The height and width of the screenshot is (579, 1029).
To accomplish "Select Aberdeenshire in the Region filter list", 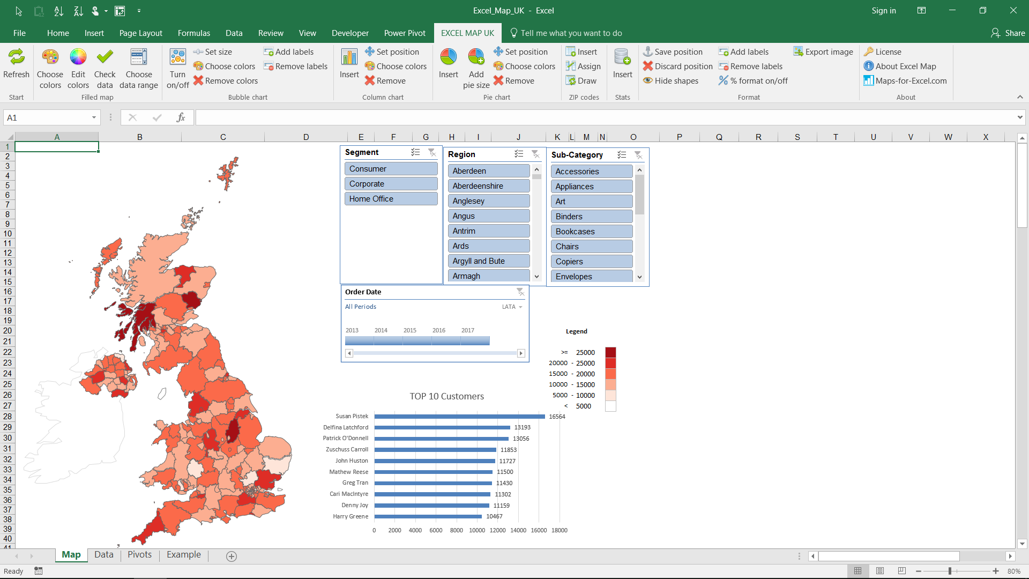I will click(x=488, y=186).
